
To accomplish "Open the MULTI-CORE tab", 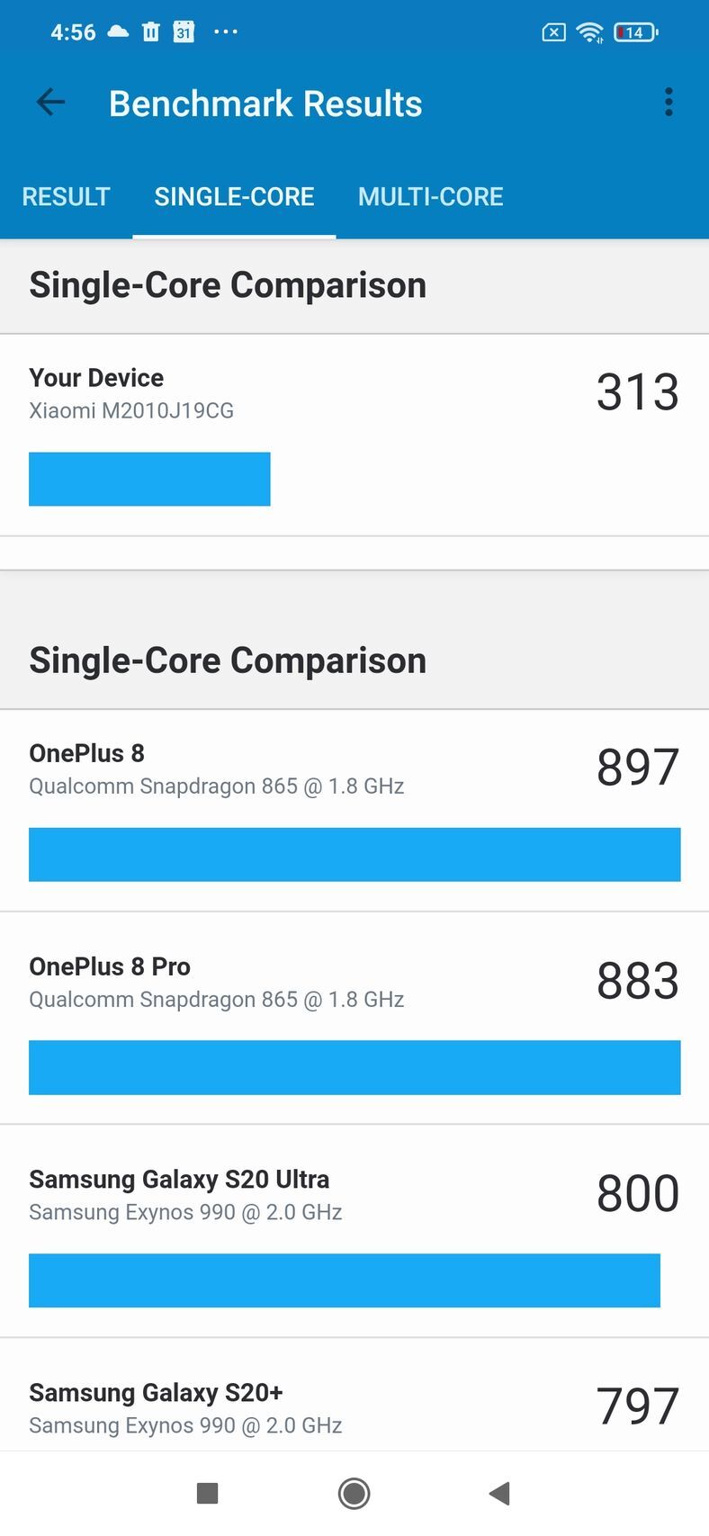I will point(430,197).
